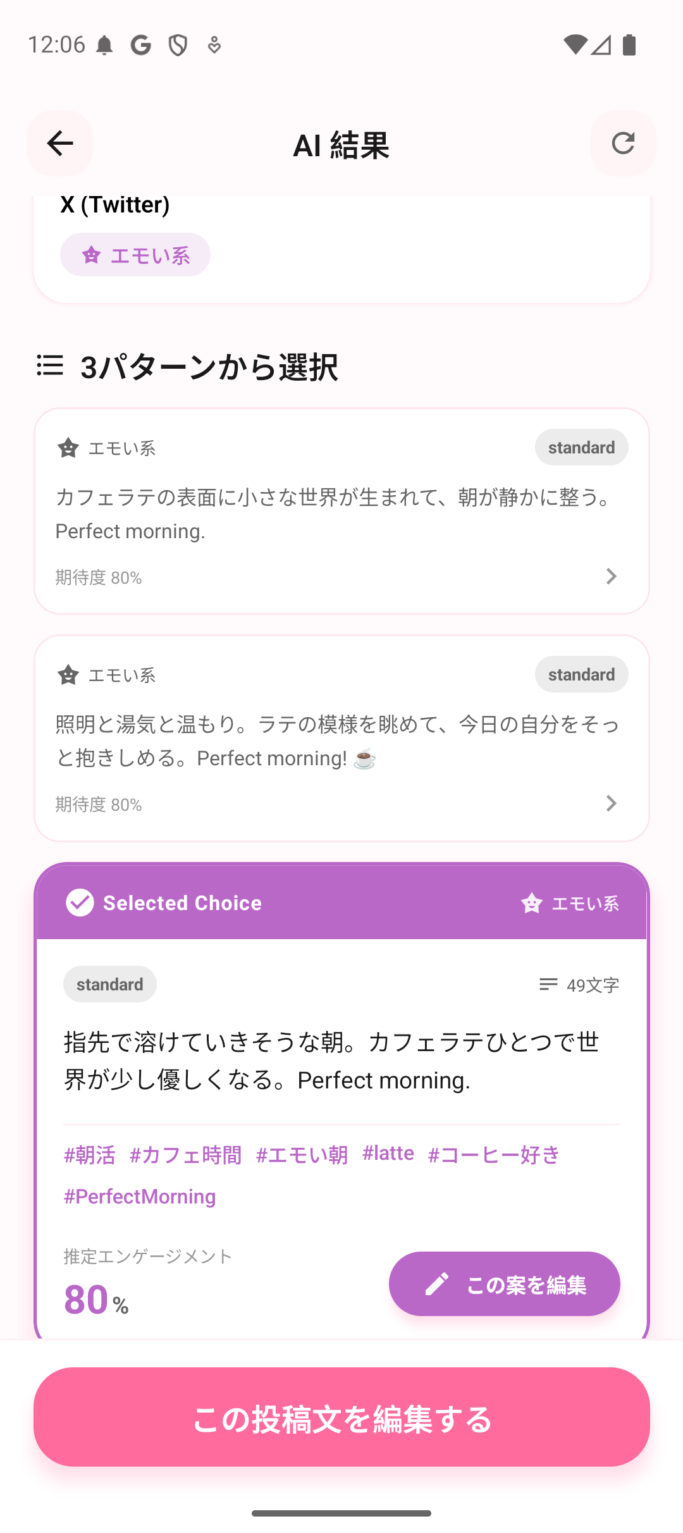Open the second pattern via its chevron arrow
Image resolution: width=683 pixels, height=1533 pixels.
click(x=611, y=803)
